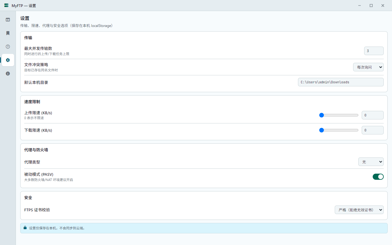Click the 代理与防火墙 section title
392x245 pixels.
click(36, 150)
